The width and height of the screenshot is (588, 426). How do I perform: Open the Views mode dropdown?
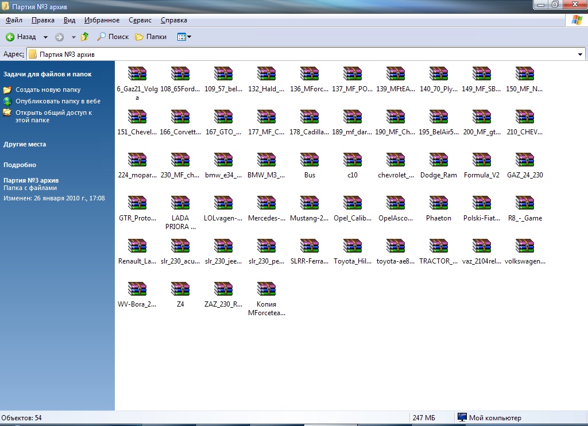coord(184,37)
